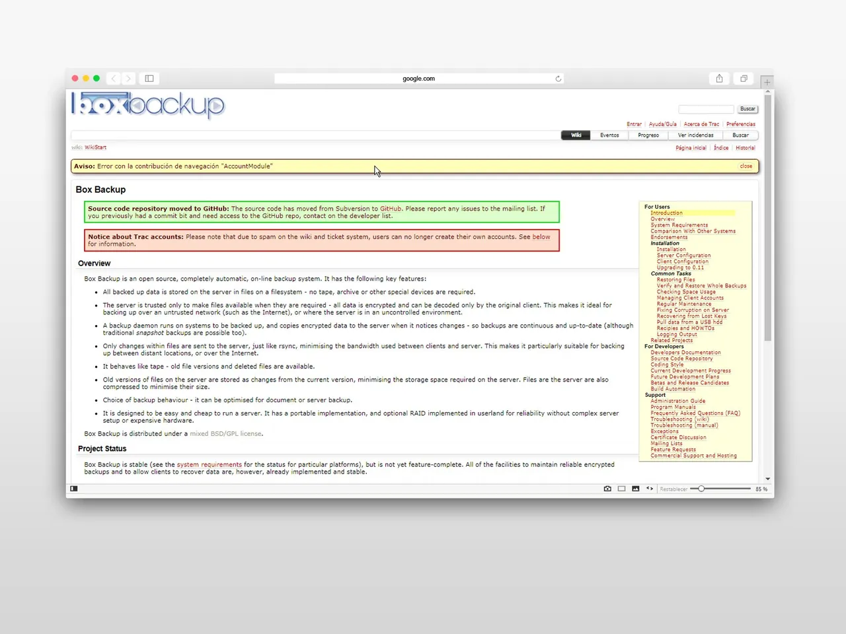
Task: Open Checking Space Usage link
Action: coord(686,292)
